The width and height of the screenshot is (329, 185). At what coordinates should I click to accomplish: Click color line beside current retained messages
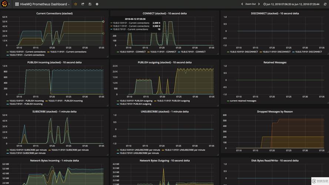tap(228, 101)
